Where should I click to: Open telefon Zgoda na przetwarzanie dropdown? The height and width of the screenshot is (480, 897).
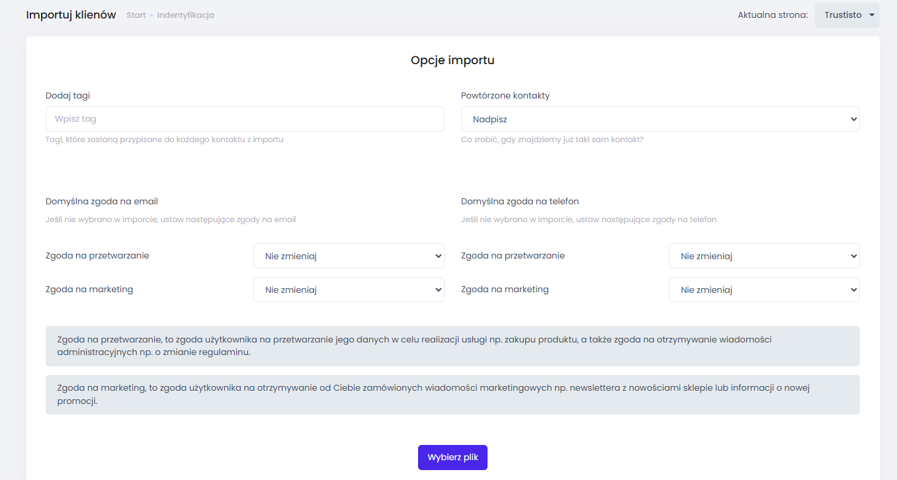click(764, 256)
